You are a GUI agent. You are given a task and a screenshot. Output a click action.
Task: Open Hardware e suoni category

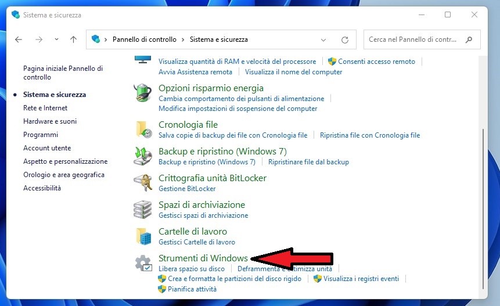pos(50,121)
